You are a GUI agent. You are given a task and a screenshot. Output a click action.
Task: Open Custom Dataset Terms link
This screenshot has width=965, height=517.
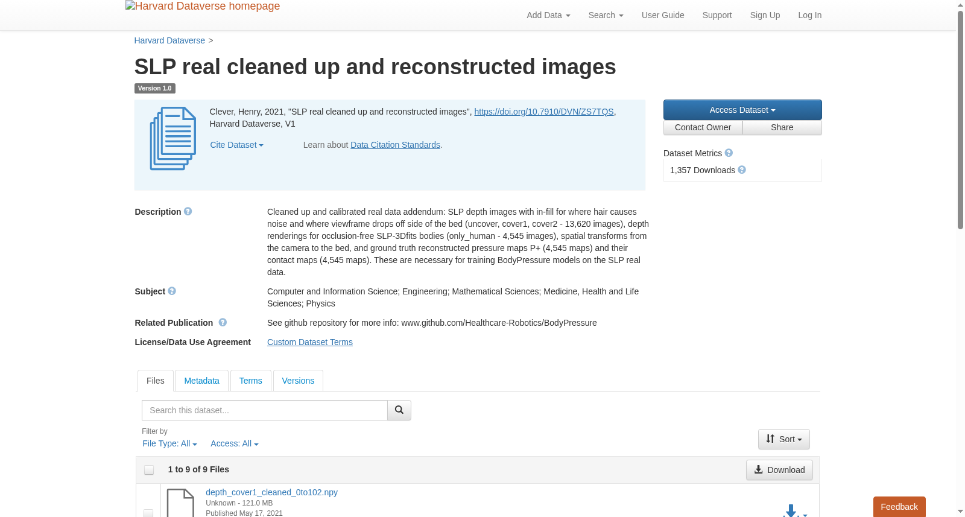point(310,342)
